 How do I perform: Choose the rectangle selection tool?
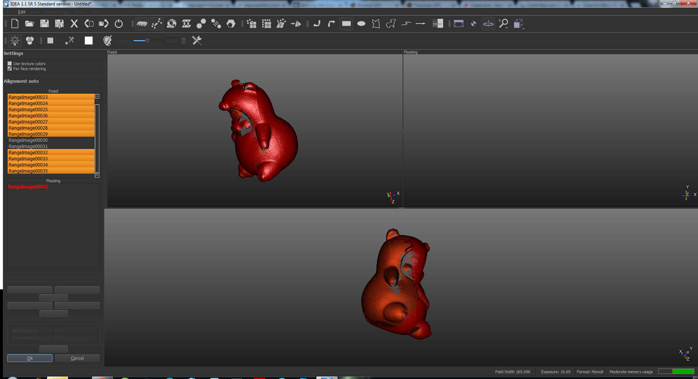(x=346, y=24)
